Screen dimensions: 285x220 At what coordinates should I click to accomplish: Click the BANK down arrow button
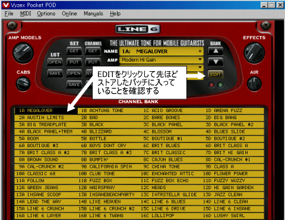point(216,62)
